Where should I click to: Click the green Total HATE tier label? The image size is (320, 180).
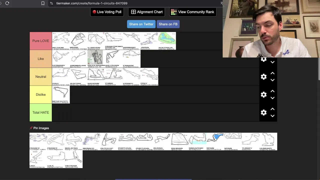[41, 112]
